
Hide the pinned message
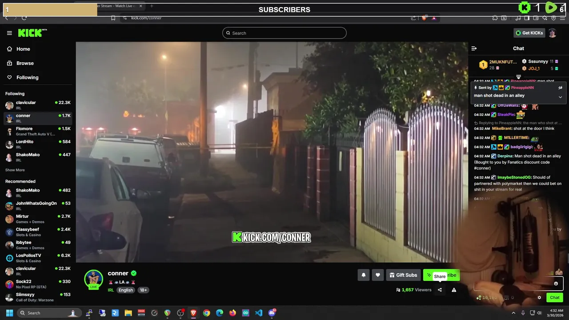tap(560, 88)
